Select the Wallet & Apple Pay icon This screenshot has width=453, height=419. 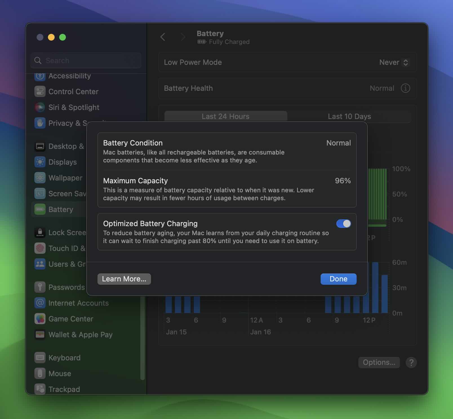coord(40,335)
